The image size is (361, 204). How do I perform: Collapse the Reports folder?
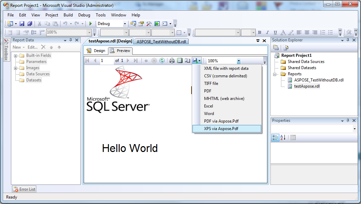(x=275, y=74)
